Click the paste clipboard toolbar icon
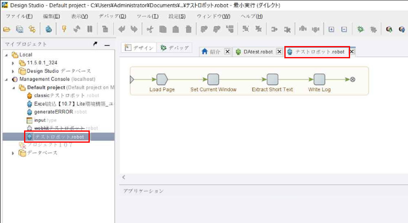408x223 pixels. (175, 29)
